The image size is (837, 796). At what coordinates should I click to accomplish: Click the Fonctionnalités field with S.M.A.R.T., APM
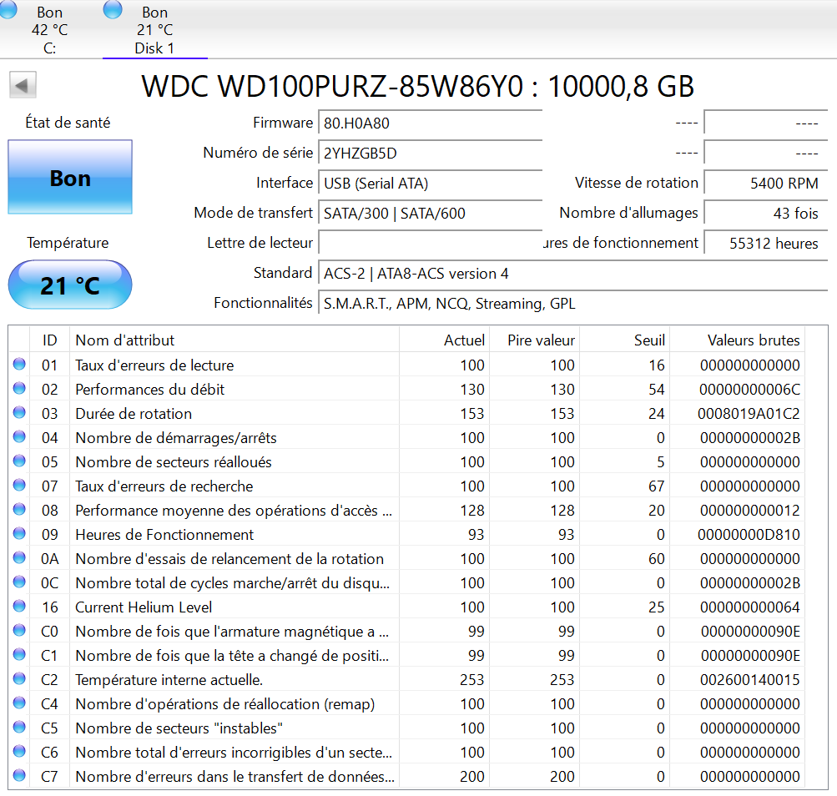pos(572,303)
